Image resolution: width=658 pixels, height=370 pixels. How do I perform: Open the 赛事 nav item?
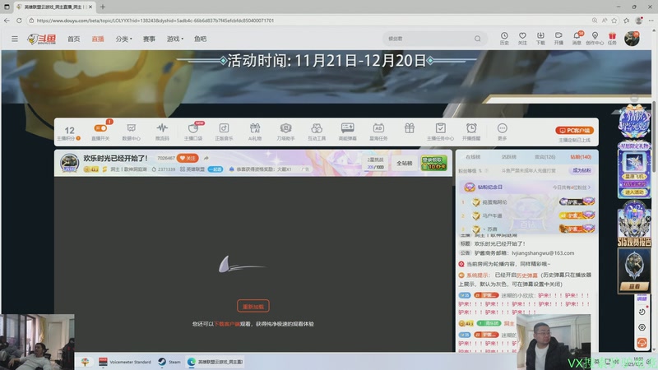click(x=149, y=39)
